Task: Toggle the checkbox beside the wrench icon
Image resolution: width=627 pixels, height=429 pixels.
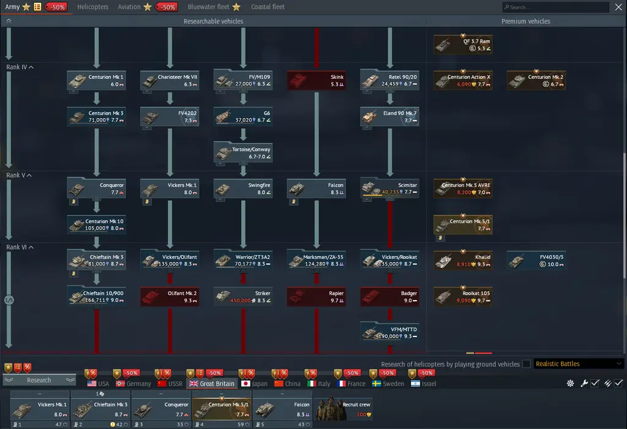Action: 595,383
